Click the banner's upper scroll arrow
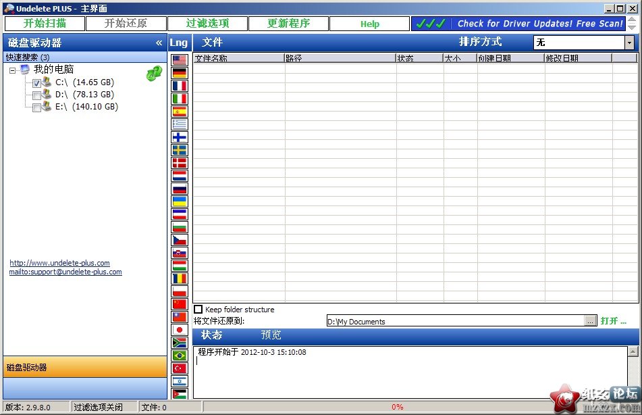 click(632, 20)
